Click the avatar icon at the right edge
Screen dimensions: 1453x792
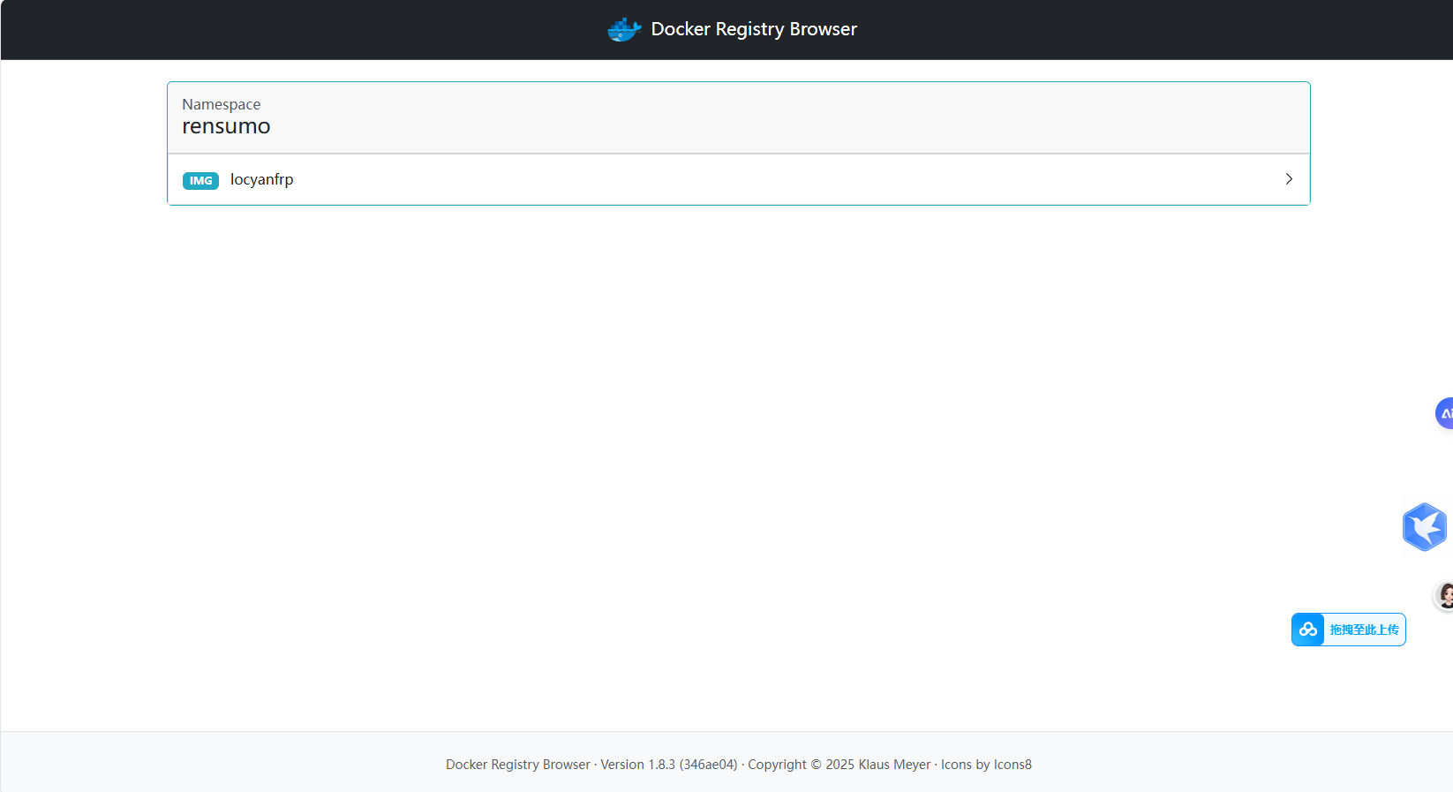point(1444,596)
